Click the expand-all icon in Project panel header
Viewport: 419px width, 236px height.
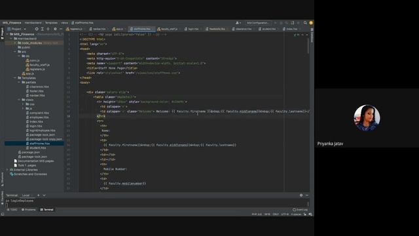click(x=42, y=29)
